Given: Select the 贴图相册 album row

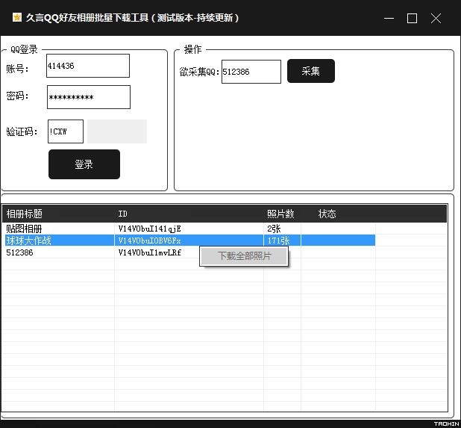Looking at the screenshot, I should point(190,229).
